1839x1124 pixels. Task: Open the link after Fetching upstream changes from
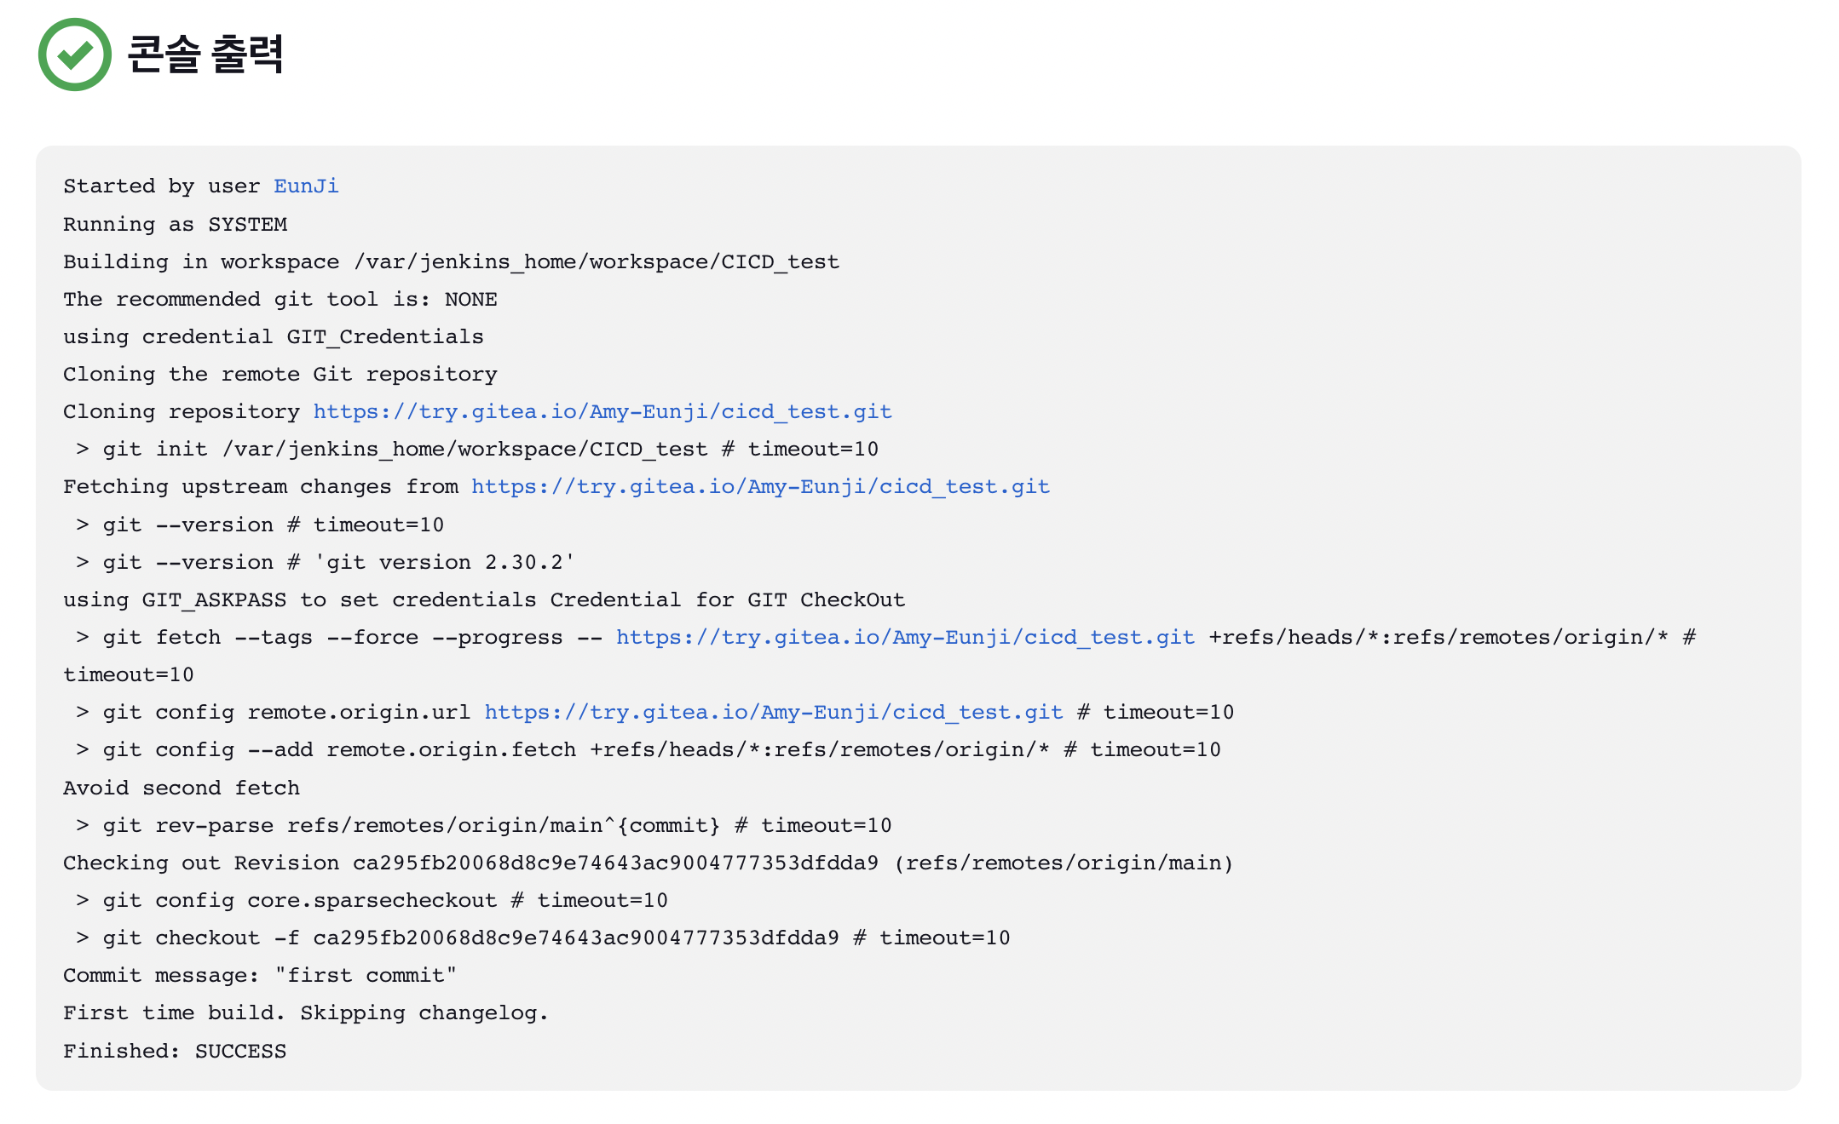[x=760, y=487]
